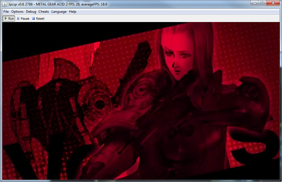Minimize the Jpcsp window
The width and height of the screenshot is (282, 182).
[x=255, y=3]
